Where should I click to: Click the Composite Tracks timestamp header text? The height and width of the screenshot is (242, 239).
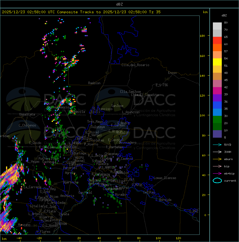pos(81,12)
